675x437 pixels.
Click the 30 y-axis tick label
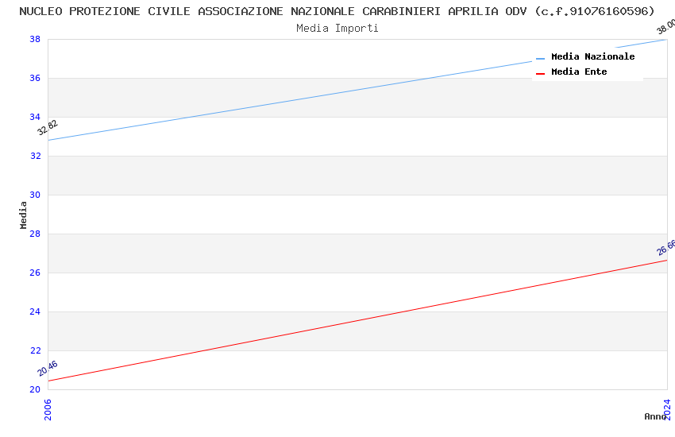35,195
